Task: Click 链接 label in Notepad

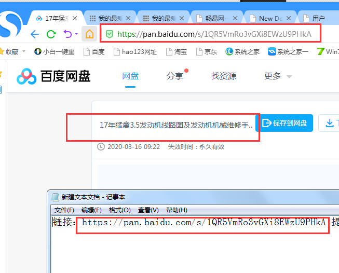Action: pos(64,222)
